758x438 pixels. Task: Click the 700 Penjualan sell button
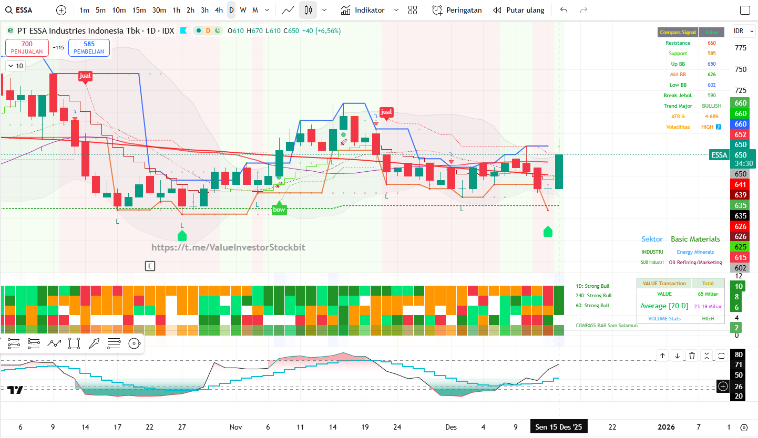27,48
